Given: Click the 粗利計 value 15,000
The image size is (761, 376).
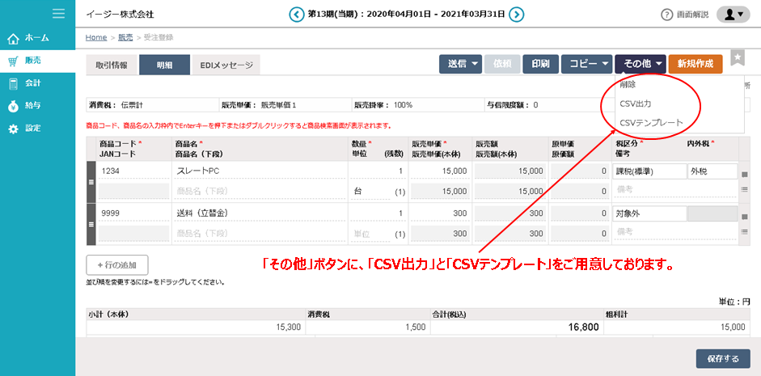Looking at the screenshot, I should point(733,327).
